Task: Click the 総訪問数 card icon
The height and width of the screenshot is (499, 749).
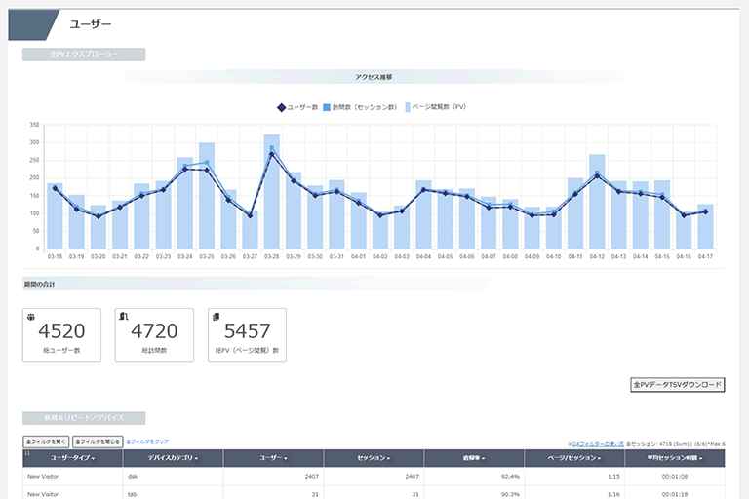Action: (x=124, y=316)
